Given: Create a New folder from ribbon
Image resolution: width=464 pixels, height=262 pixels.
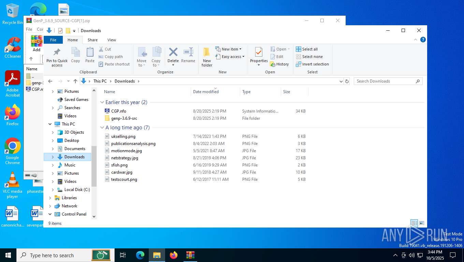Looking at the screenshot, I should (x=207, y=57).
